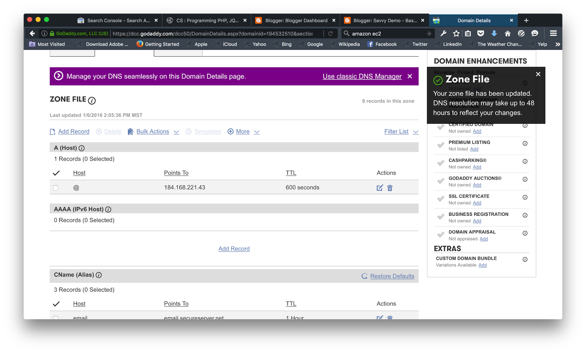Select all A (Host) records checkmark
This screenshot has width=586, height=353.
click(x=56, y=173)
